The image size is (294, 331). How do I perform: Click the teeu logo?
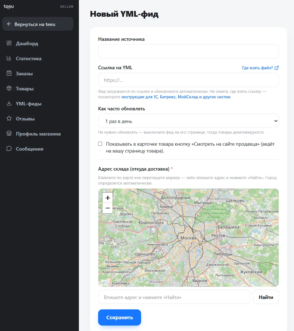point(9,7)
